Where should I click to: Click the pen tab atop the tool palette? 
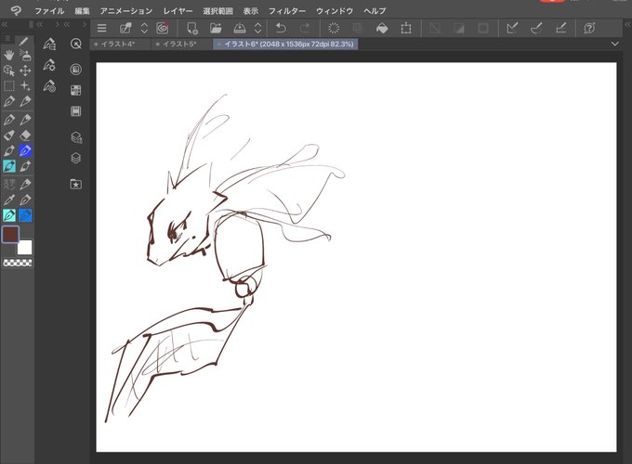[24, 40]
